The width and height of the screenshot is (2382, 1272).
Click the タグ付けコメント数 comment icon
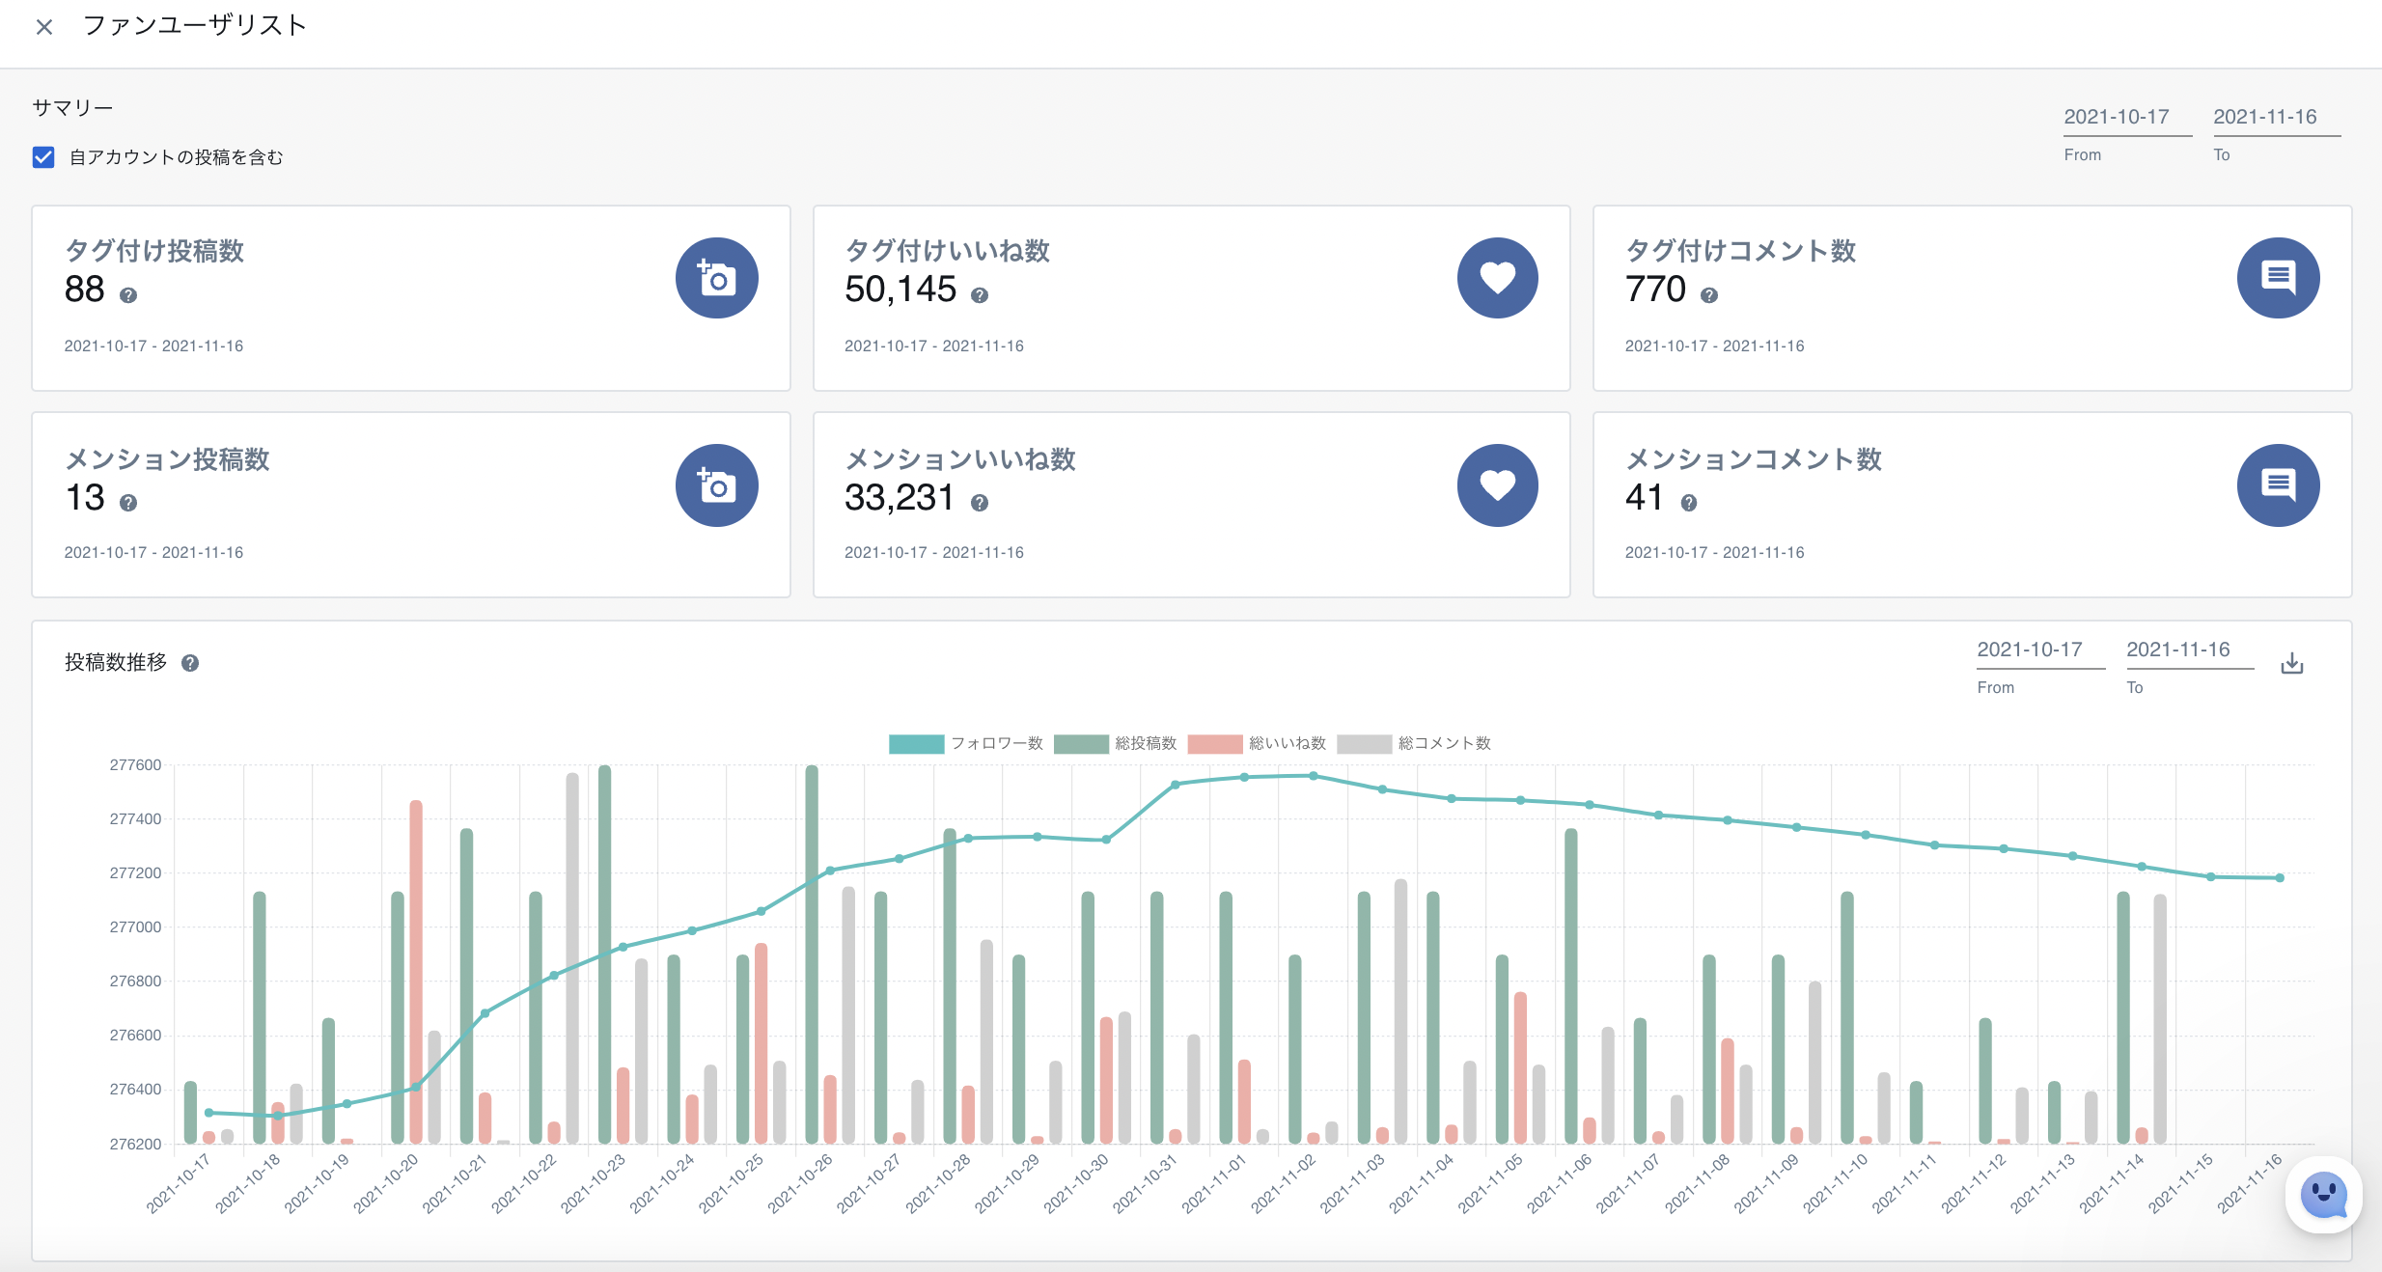coord(2278,278)
